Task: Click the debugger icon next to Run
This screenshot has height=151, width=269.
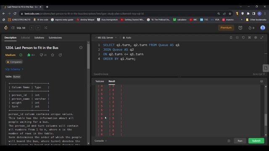Action: point(229,141)
